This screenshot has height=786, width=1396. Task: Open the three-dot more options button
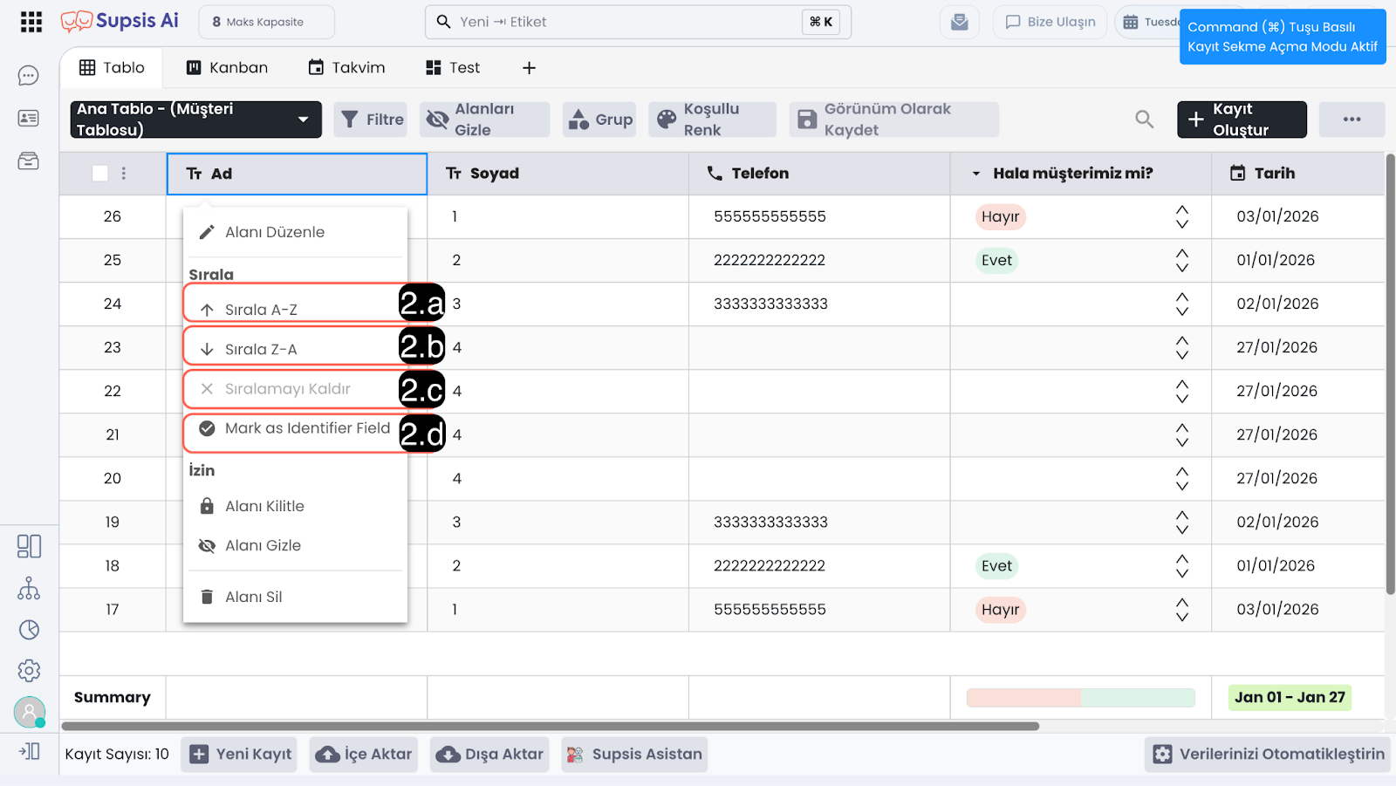coord(1352,120)
